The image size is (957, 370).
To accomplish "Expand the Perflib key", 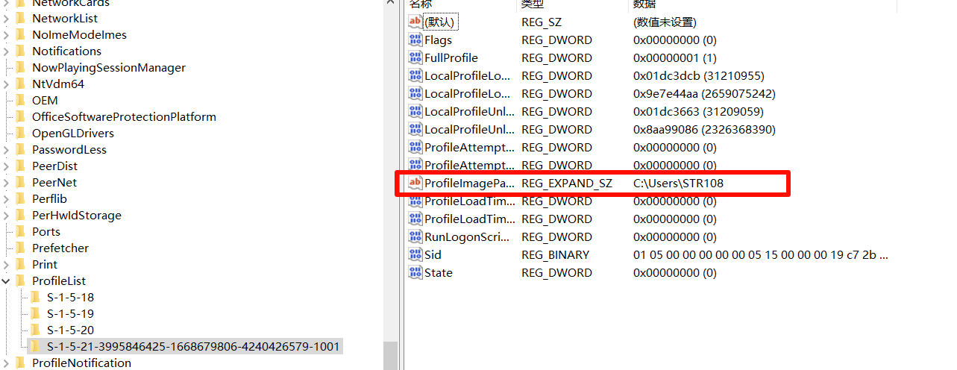I will 6,199.
